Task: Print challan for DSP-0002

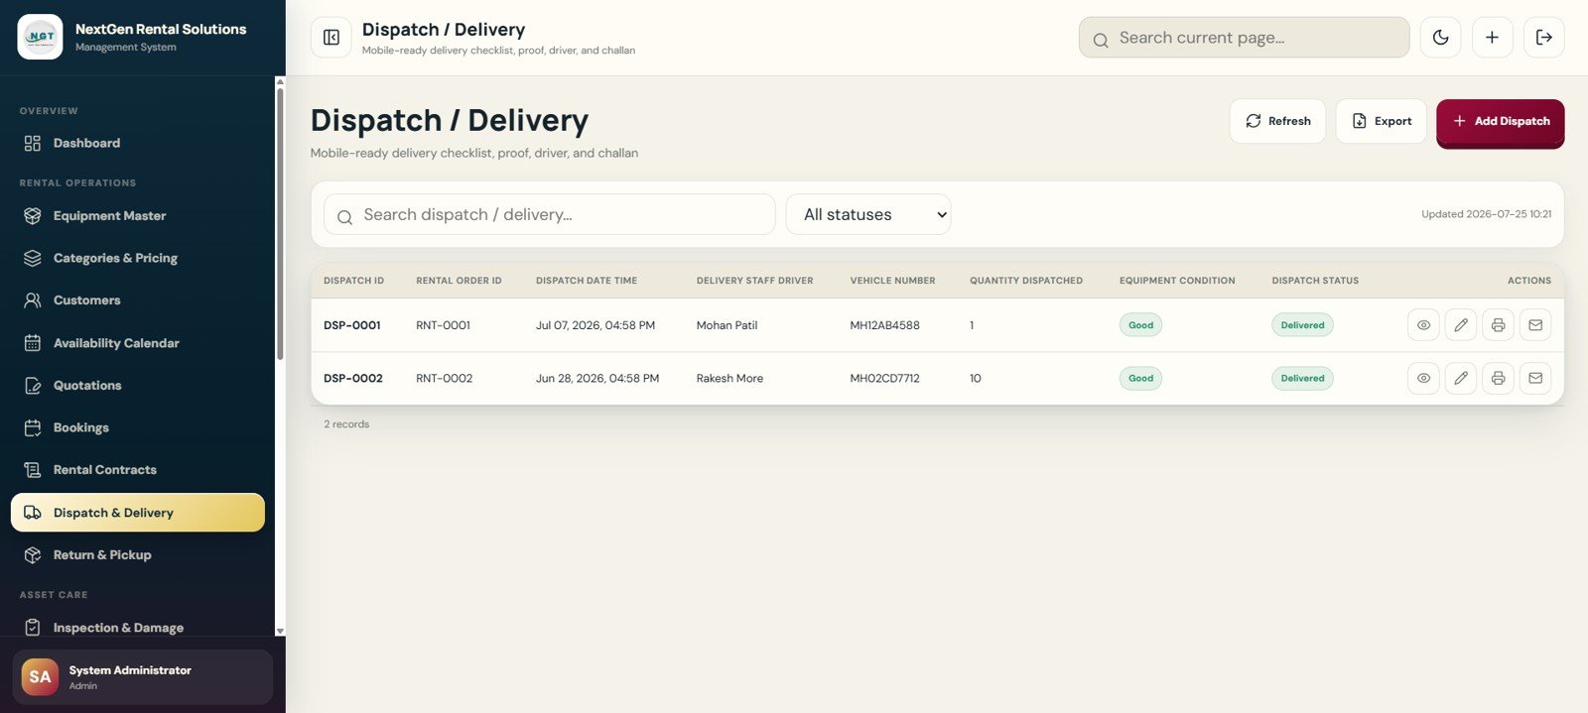Action: [x=1498, y=378]
